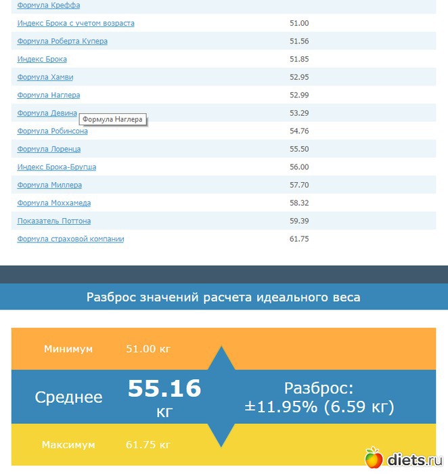
Task: Click the Показатель Поттона link
Action: (x=53, y=221)
